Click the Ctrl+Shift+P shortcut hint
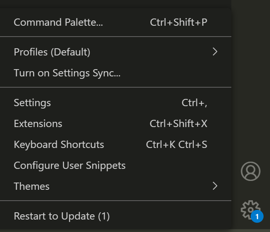 tap(179, 22)
